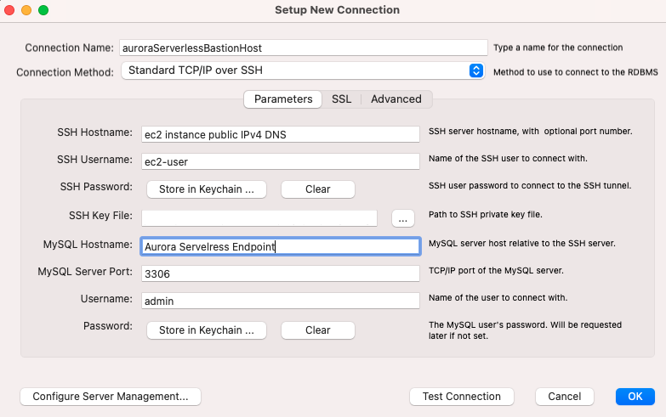Store the SSH password in Keychain
This screenshot has width=666, height=417.
click(x=207, y=189)
